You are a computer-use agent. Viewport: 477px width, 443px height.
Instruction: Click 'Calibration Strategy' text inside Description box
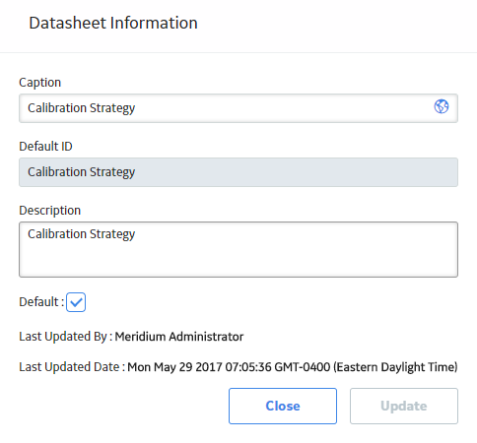(x=82, y=234)
